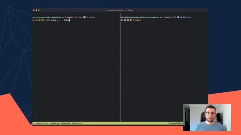Click the 'master' branch name in right pane
This screenshot has height=135, width=241.
click(168, 17)
